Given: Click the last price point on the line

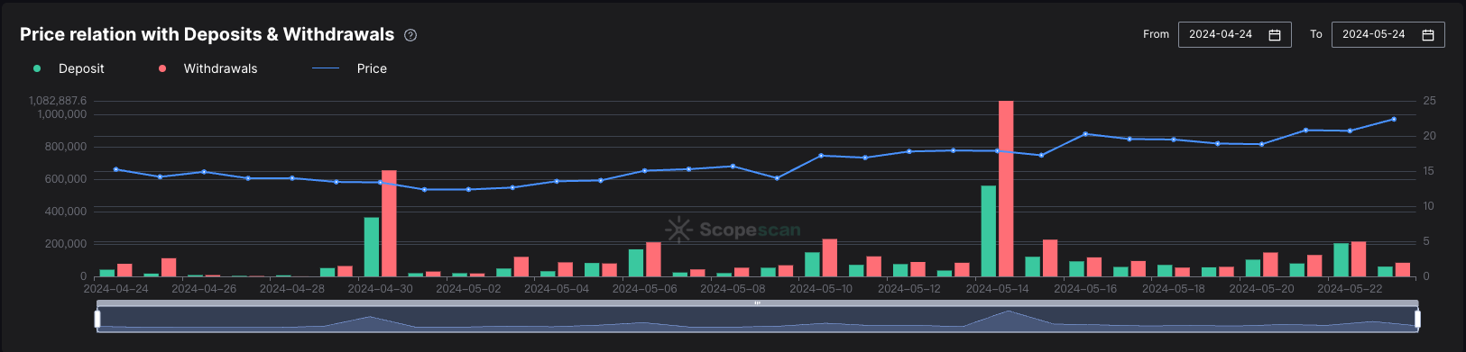Looking at the screenshot, I should [x=1394, y=119].
